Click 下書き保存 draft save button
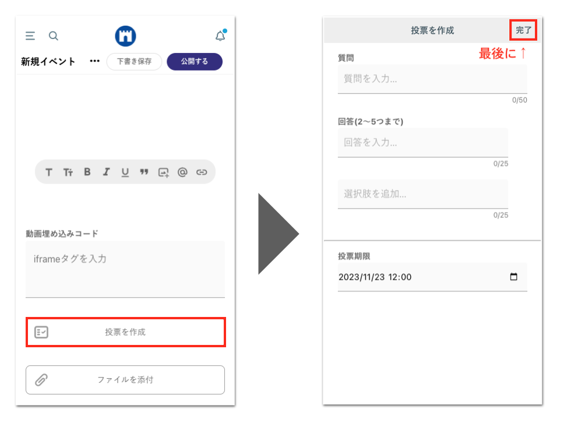The image size is (564, 423). click(134, 62)
